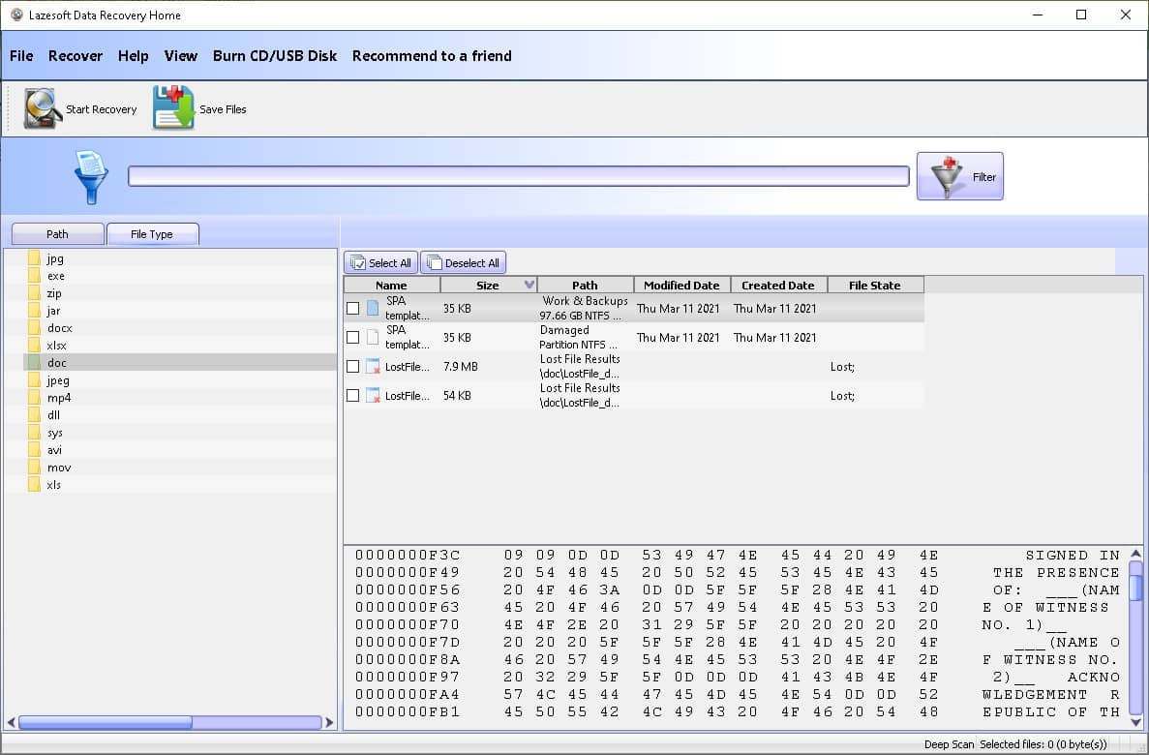Click the filter text input field
This screenshot has width=1149, height=755.
[519, 176]
